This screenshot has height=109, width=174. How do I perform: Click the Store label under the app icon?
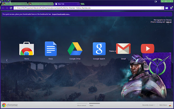tap(27, 59)
